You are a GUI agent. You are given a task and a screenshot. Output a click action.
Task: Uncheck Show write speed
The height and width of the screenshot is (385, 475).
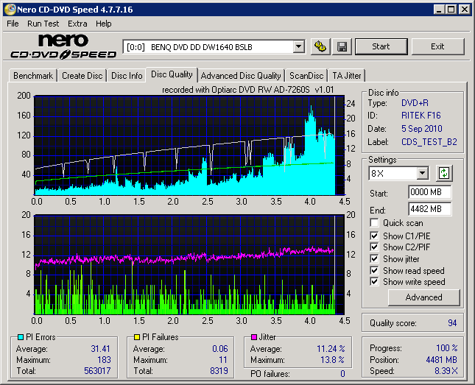point(375,282)
